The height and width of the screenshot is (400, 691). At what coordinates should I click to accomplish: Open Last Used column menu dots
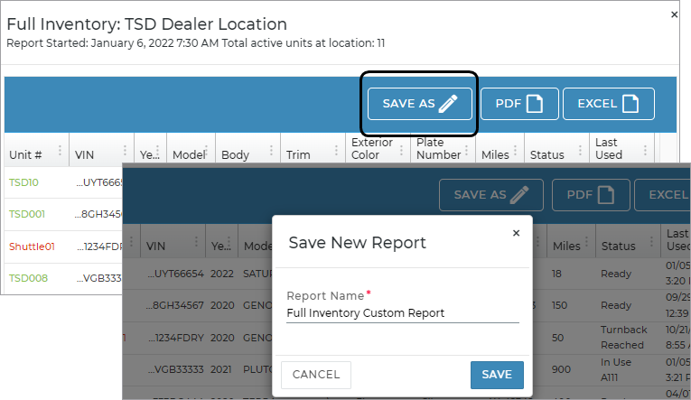click(x=644, y=149)
